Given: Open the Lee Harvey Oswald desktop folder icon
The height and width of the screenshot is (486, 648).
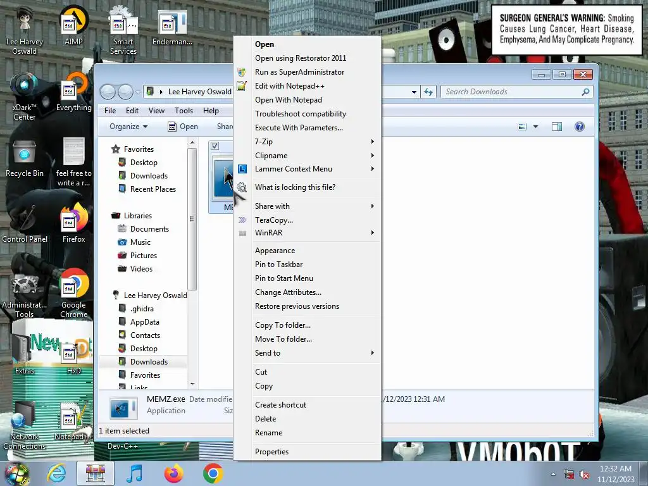Looking at the screenshot, I should (25, 30).
